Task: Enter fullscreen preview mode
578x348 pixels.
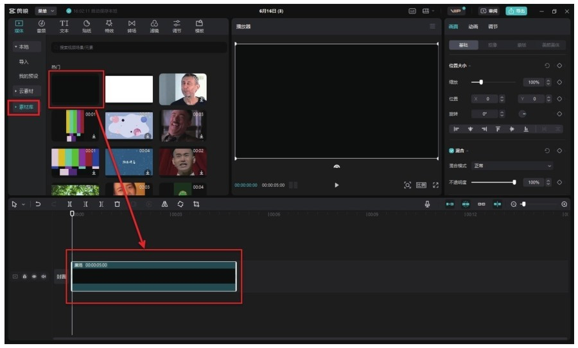Action: tap(435, 185)
